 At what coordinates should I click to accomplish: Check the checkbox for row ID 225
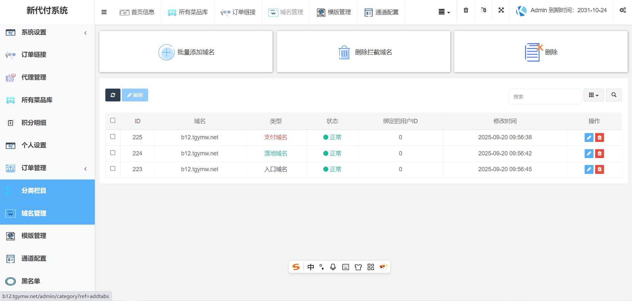tap(113, 137)
